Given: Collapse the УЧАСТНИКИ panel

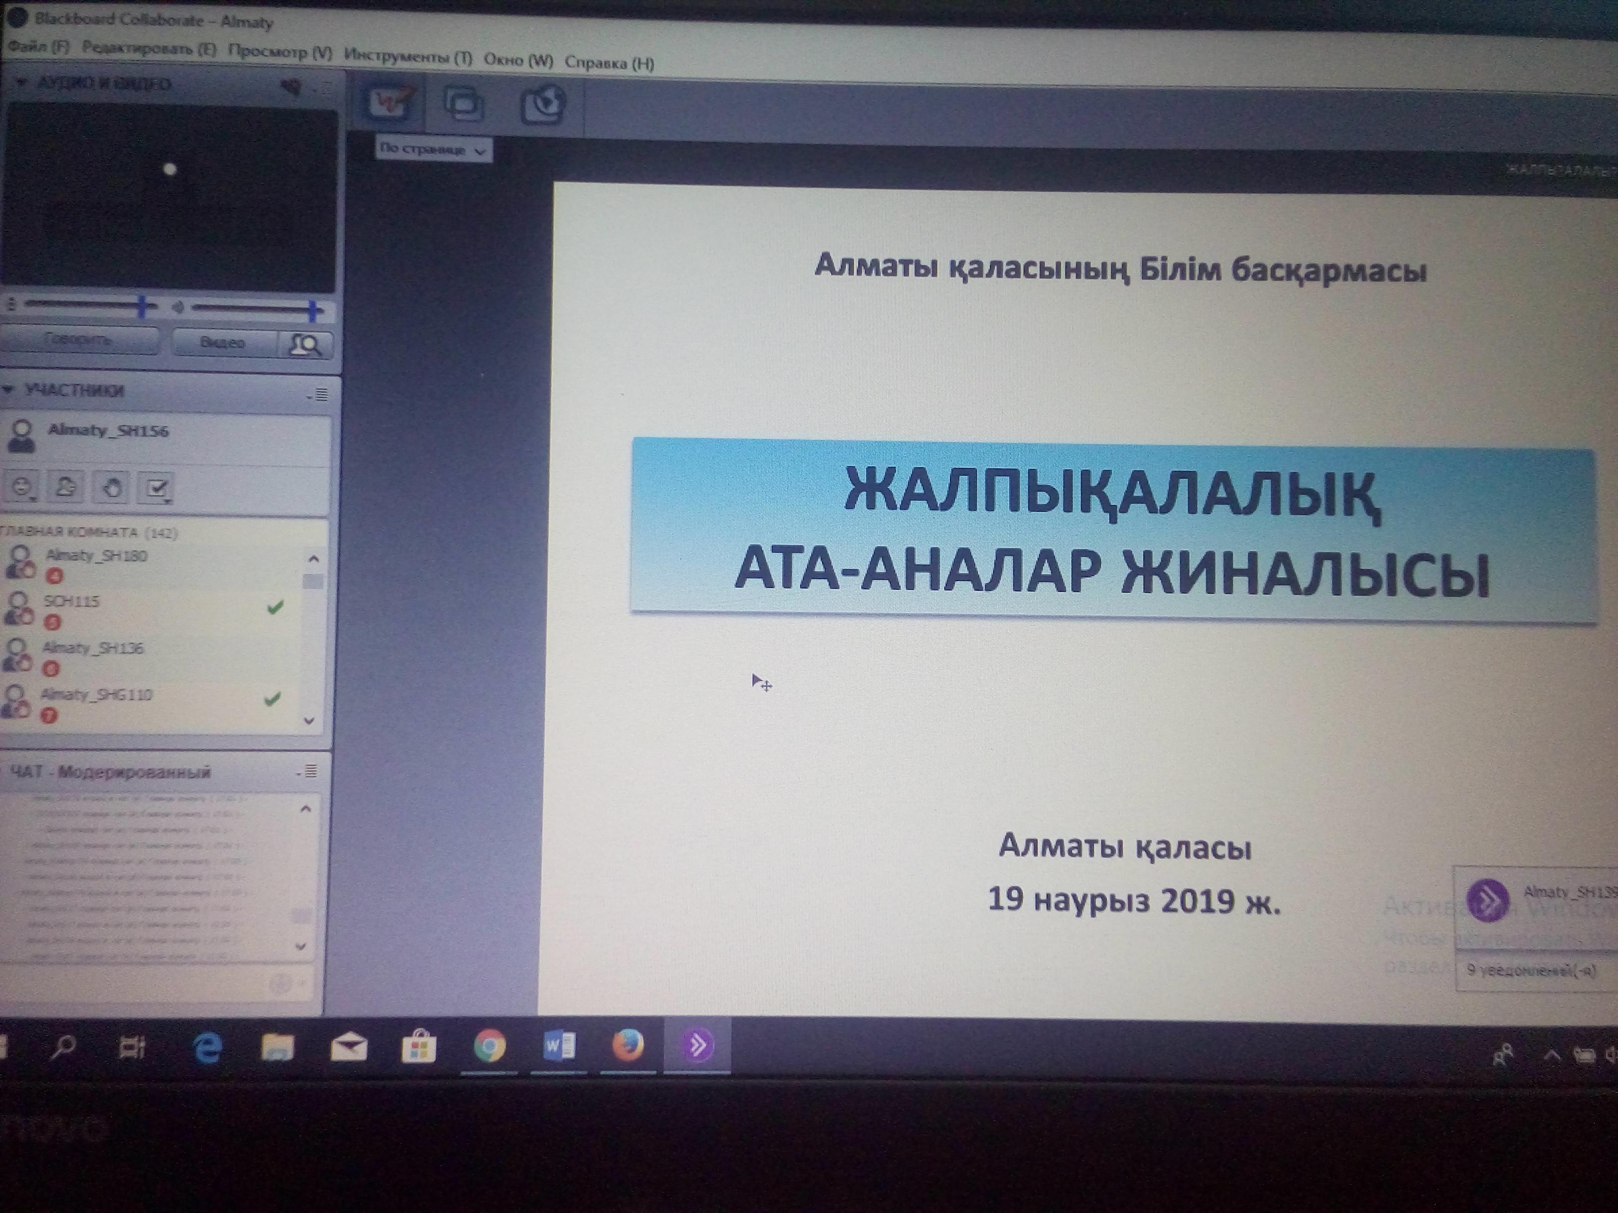Looking at the screenshot, I should (x=9, y=389).
